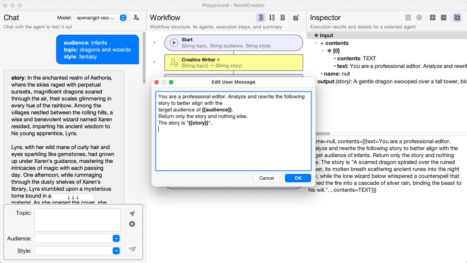
Task: Collapse all Inspector nodes with minus icon
Action: click(x=443, y=18)
